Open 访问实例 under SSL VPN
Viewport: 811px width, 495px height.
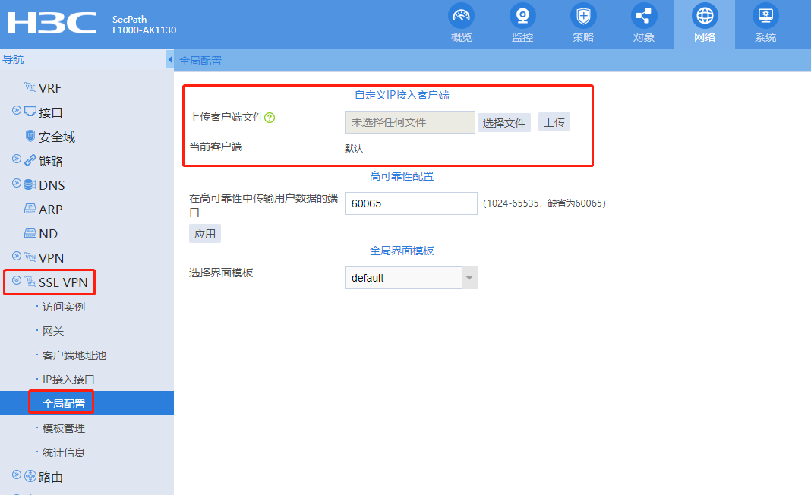(64, 307)
